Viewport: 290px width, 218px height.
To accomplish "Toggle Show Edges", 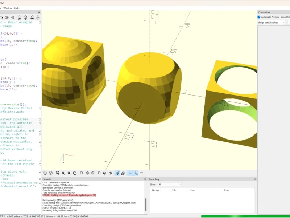I will click(141, 173).
